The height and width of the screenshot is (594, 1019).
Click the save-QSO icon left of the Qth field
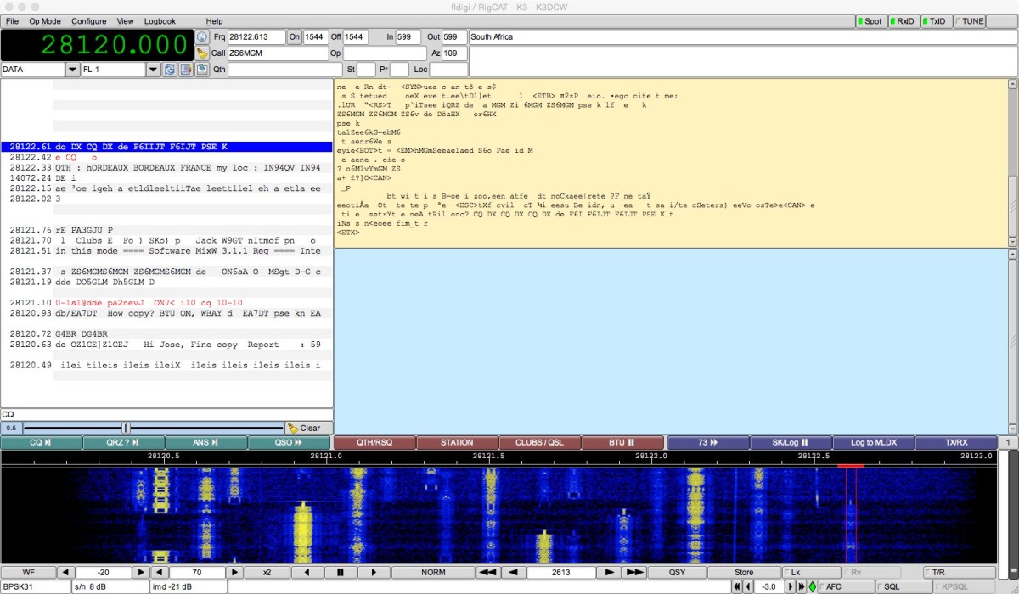point(202,69)
